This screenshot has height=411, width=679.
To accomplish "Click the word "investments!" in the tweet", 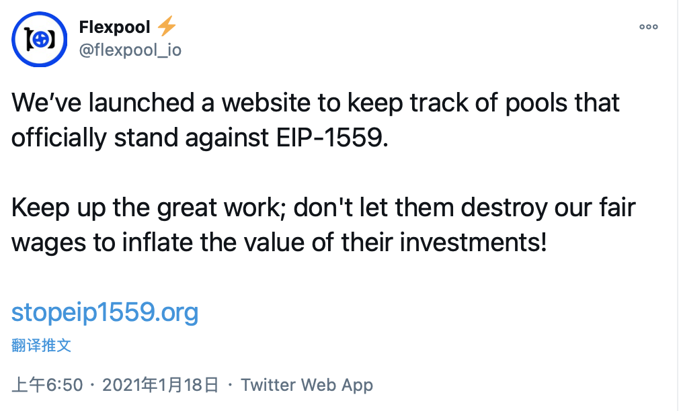I will click(473, 242).
